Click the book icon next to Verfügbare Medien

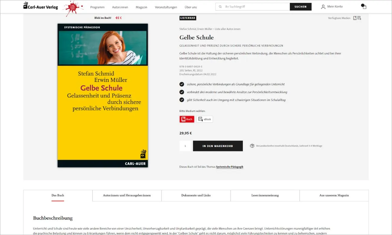355,18
